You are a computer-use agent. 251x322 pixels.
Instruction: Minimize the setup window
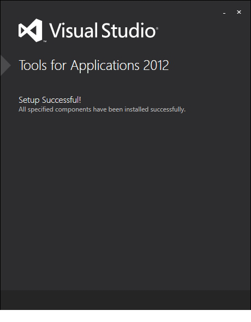[224, 13]
